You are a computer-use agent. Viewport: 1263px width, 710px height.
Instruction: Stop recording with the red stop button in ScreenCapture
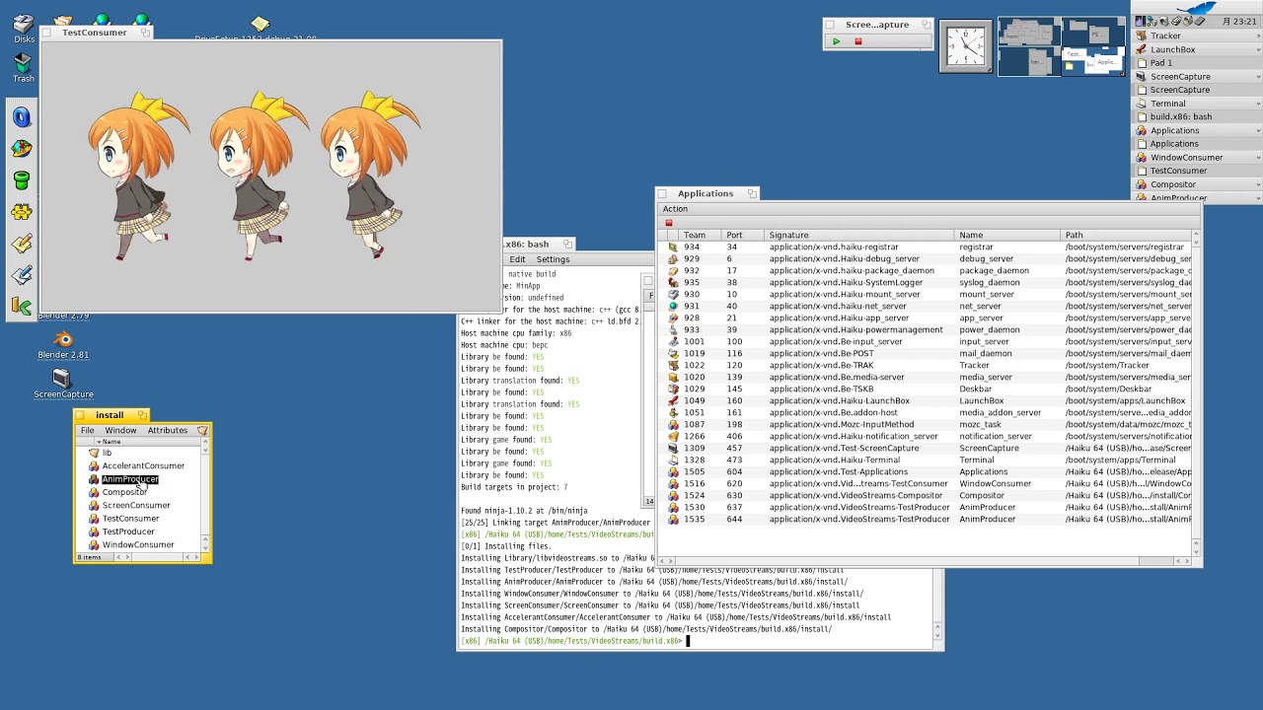[858, 41]
